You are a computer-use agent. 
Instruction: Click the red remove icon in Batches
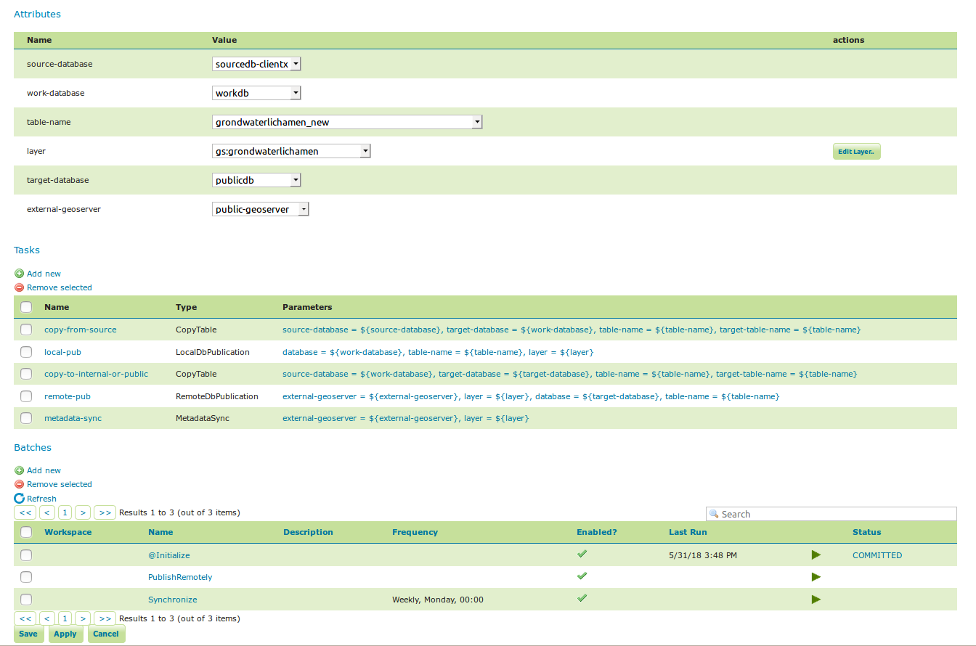(x=19, y=484)
